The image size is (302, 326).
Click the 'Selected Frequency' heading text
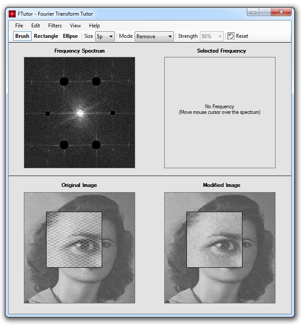click(221, 51)
